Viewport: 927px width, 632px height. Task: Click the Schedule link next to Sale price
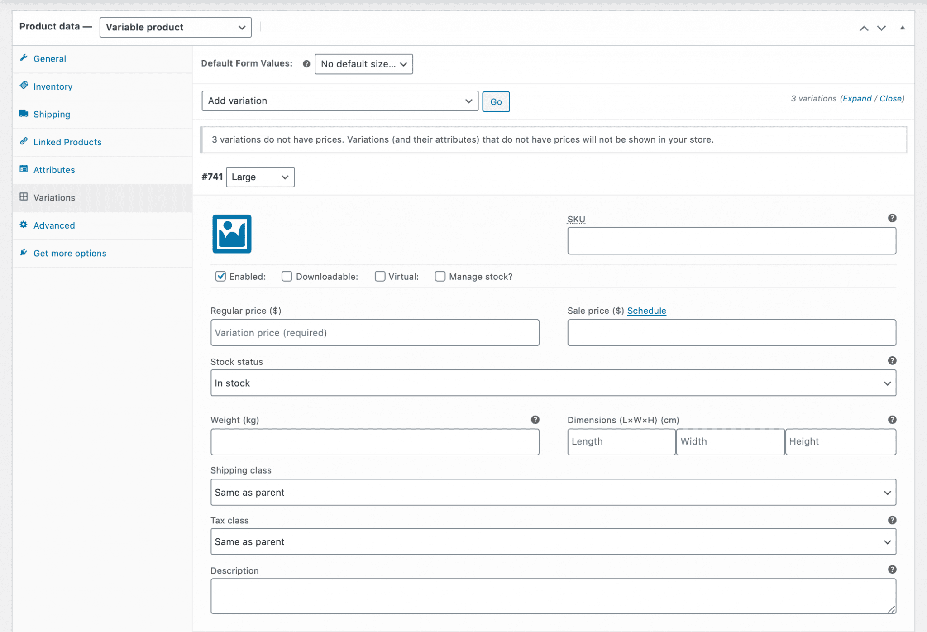tap(646, 311)
